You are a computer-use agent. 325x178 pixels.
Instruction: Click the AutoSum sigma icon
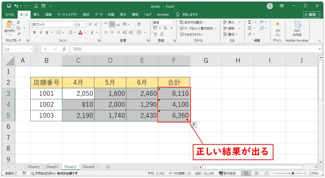tap(250, 22)
